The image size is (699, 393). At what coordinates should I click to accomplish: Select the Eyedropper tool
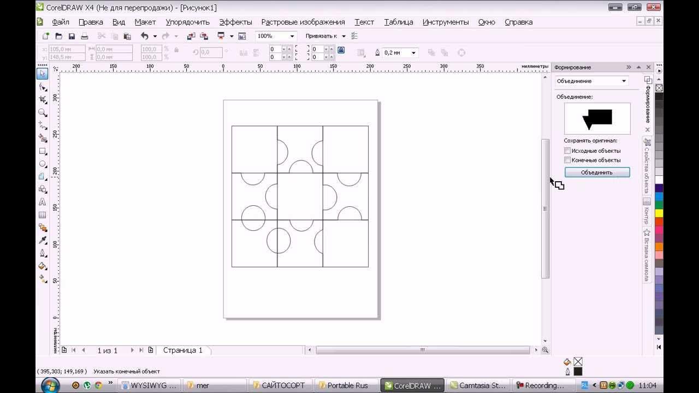(43, 241)
